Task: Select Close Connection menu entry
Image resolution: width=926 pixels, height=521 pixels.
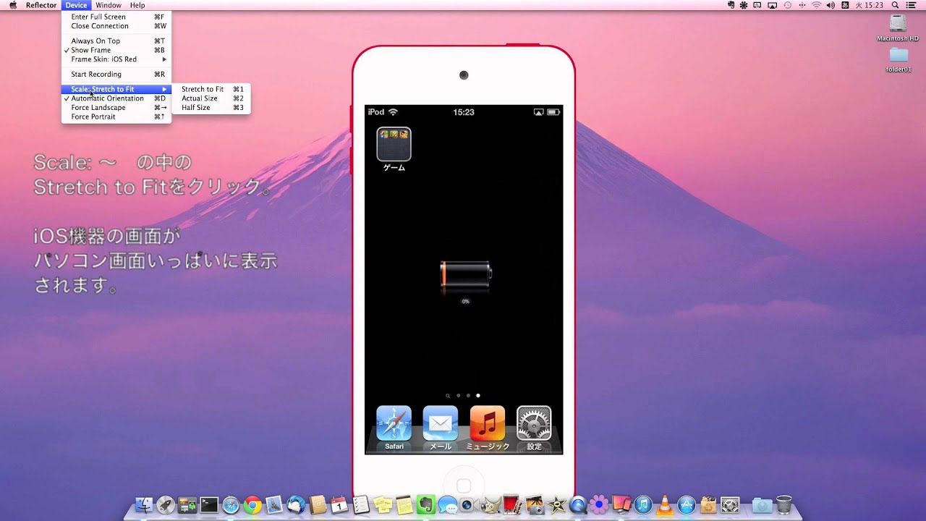Action: coord(116,26)
